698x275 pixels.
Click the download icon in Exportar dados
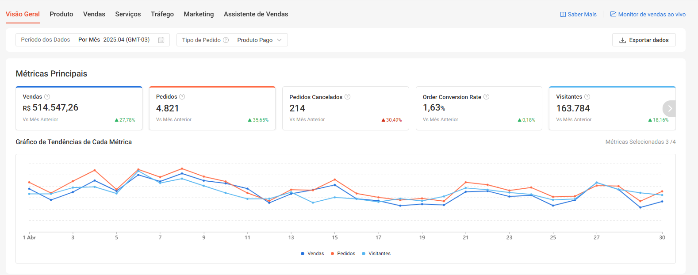pos(622,40)
